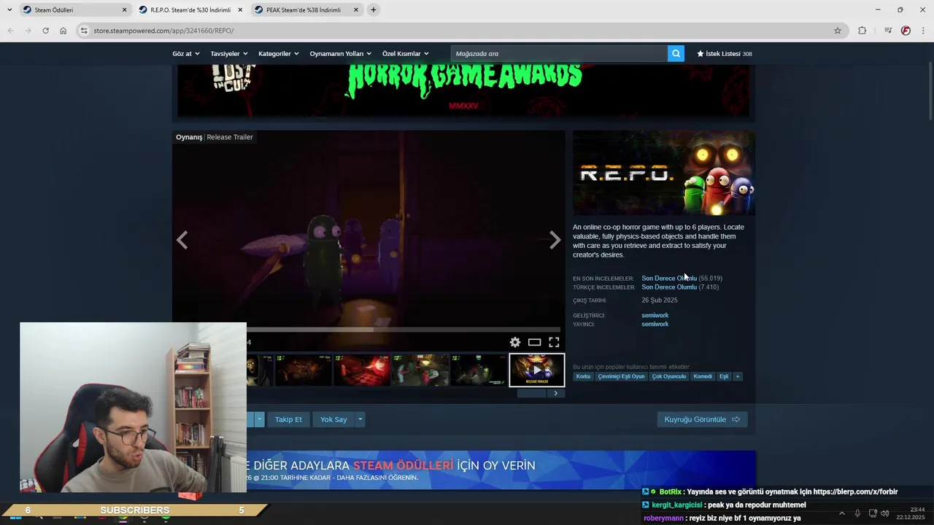
Task: Click the Takip Et button
Action: (x=288, y=419)
